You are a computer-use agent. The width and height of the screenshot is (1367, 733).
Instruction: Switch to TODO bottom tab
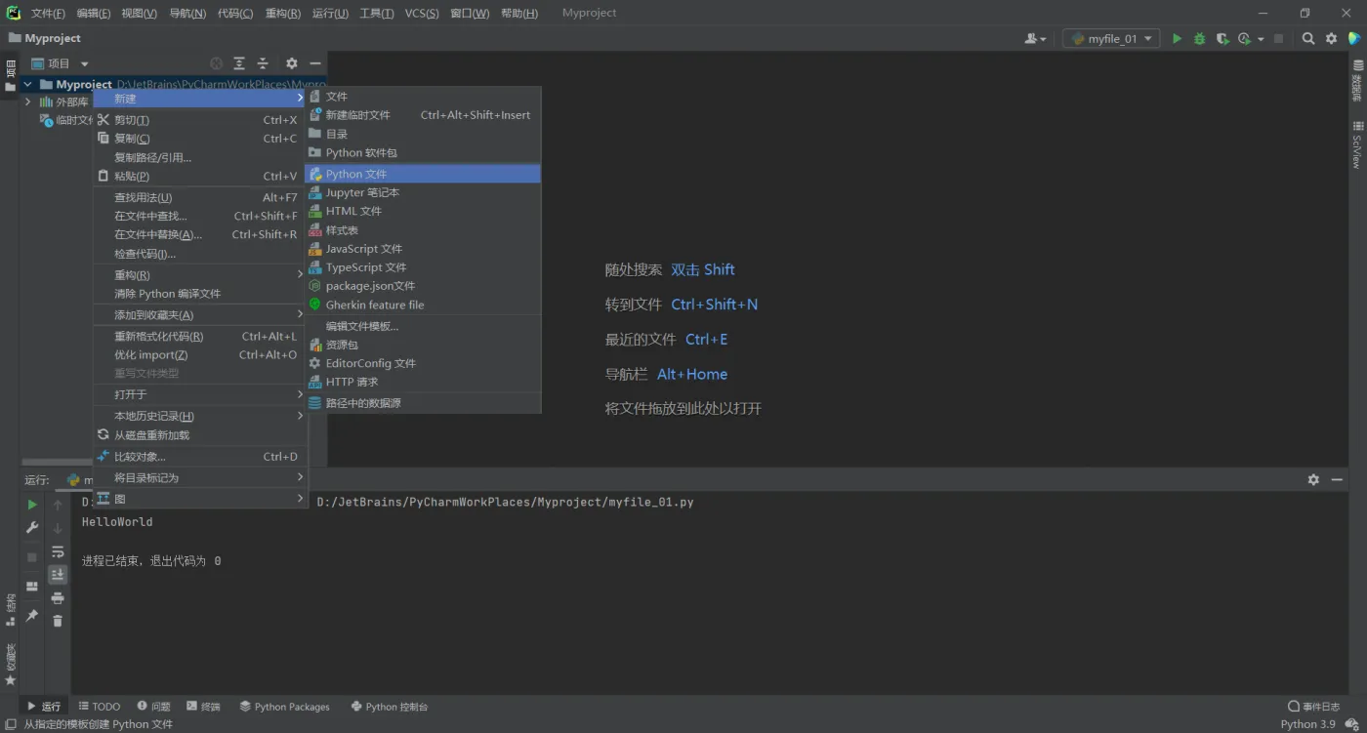[x=100, y=707]
